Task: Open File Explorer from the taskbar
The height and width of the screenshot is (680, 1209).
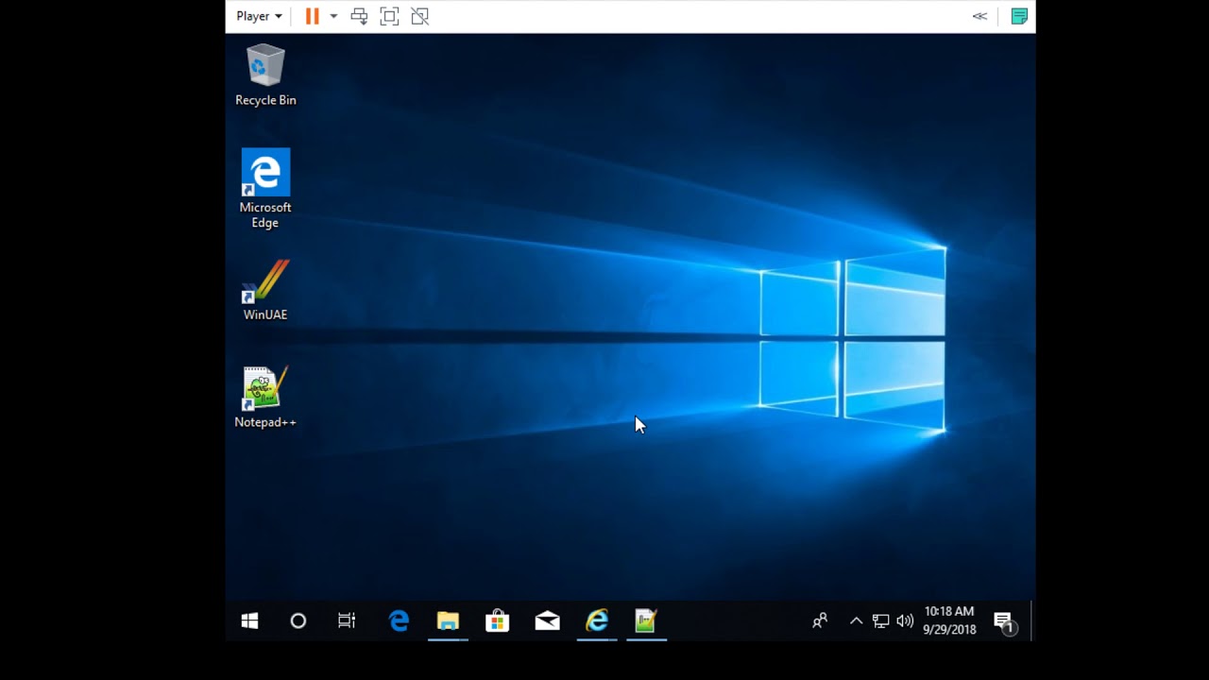Action: click(448, 620)
